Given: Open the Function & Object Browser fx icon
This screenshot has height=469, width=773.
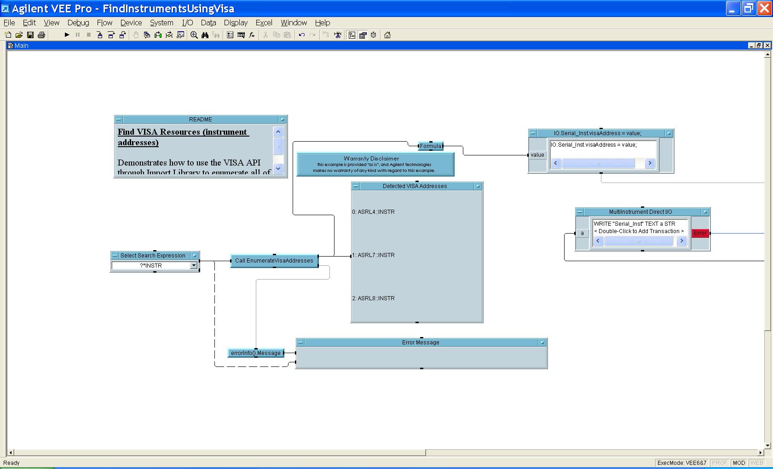Looking at the screenshot, I should [252, 35].
